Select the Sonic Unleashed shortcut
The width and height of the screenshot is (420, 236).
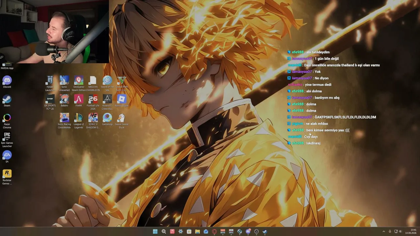(64, 84)
